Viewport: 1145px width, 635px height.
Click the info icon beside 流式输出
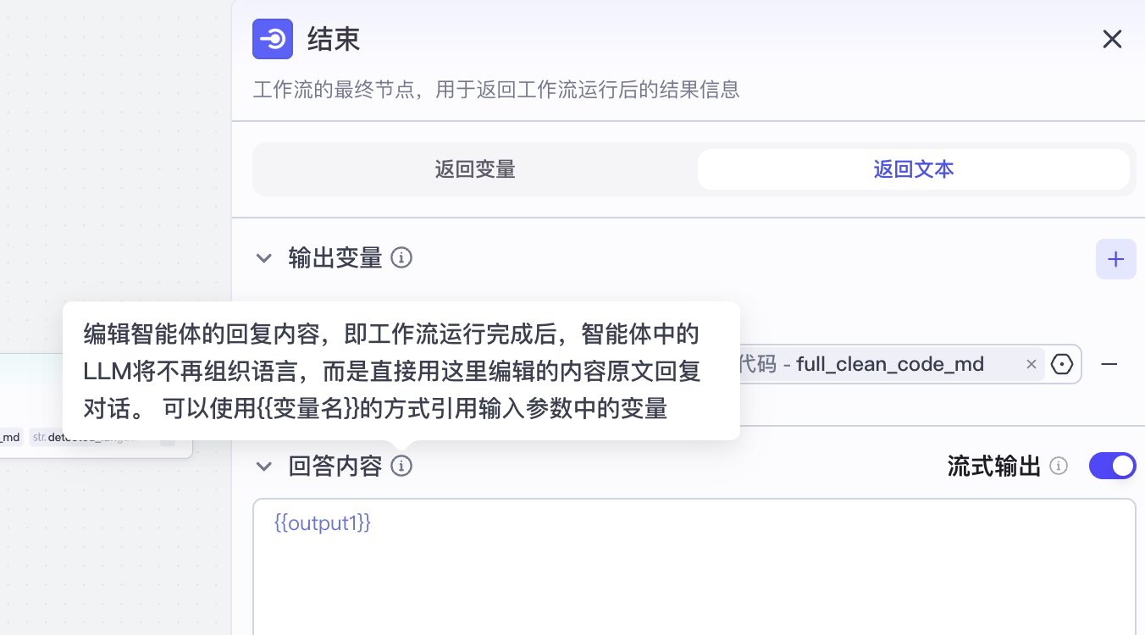point(1059,467)
